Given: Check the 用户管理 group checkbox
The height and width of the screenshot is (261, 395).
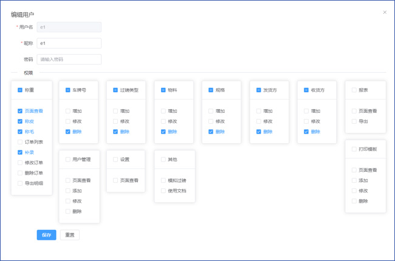Looking at the screenshot, I should coord(68,160).
